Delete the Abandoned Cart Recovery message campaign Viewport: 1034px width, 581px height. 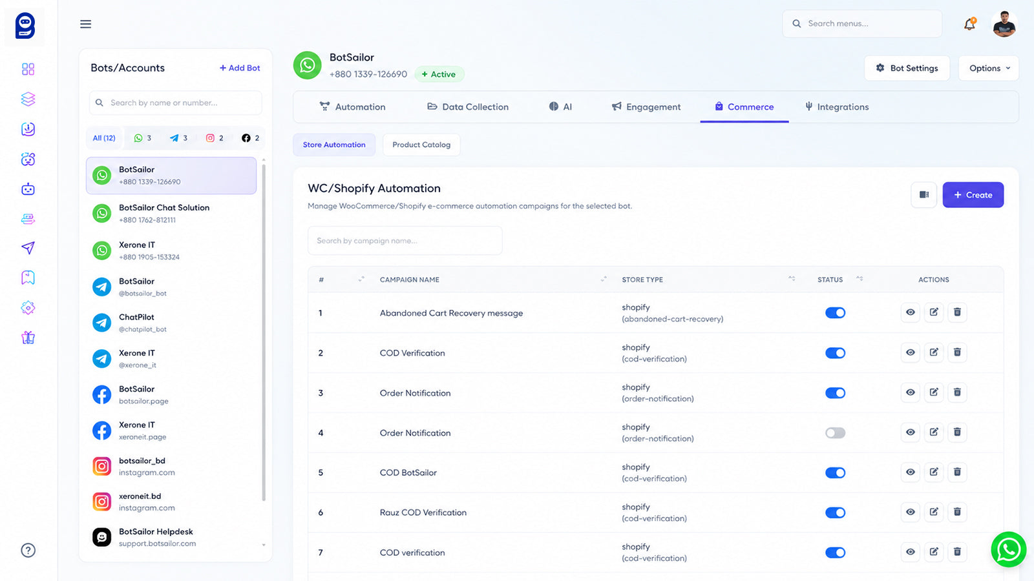[x=957, y=312]
